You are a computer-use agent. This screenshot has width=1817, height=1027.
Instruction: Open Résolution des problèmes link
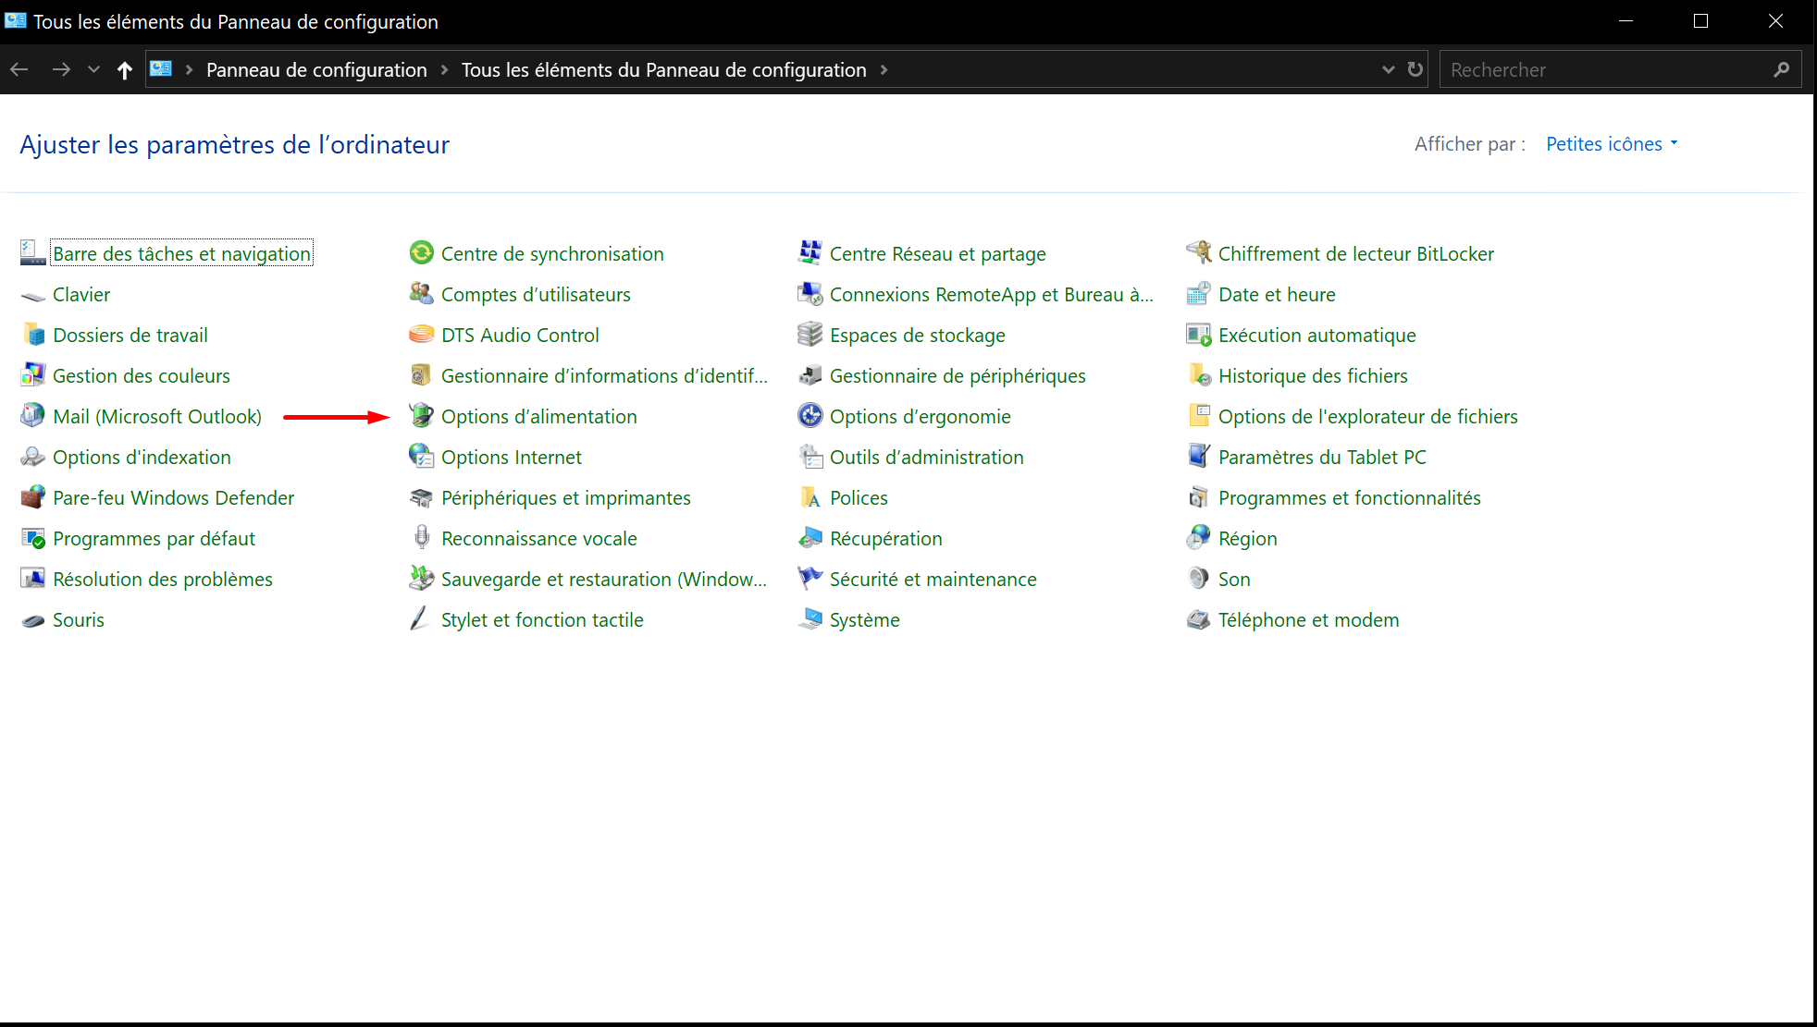coord(162,579)
